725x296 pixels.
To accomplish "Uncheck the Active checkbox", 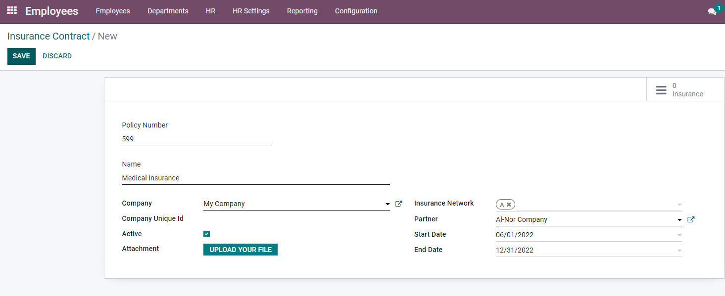I will coord(207,234).
